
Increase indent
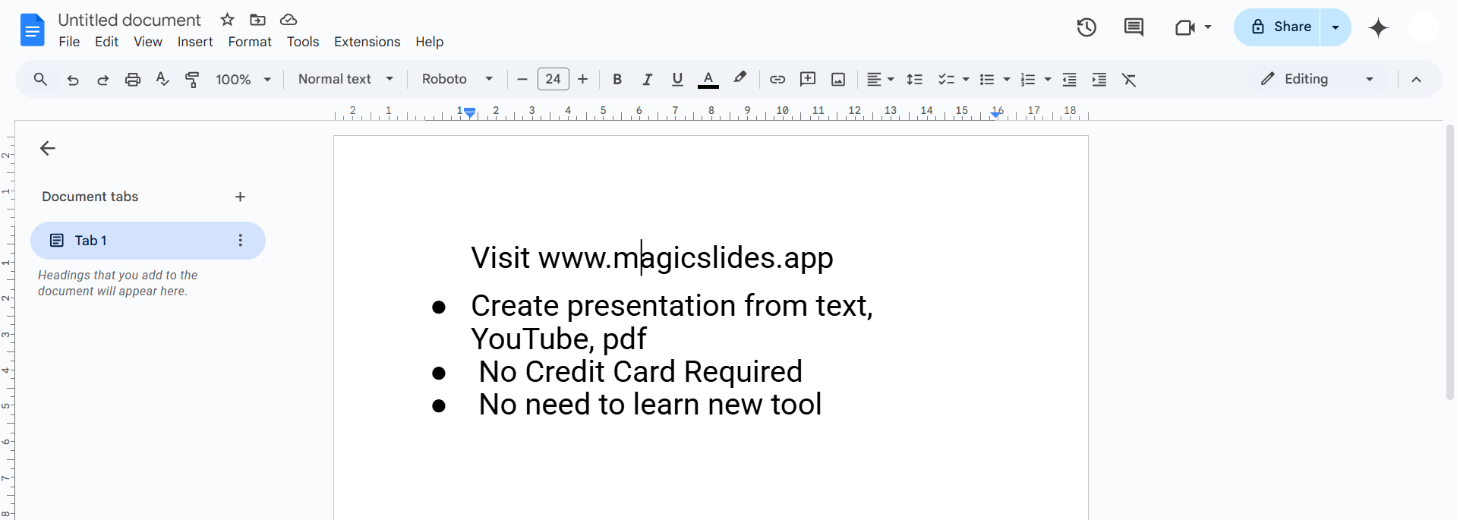(1099, 79)
